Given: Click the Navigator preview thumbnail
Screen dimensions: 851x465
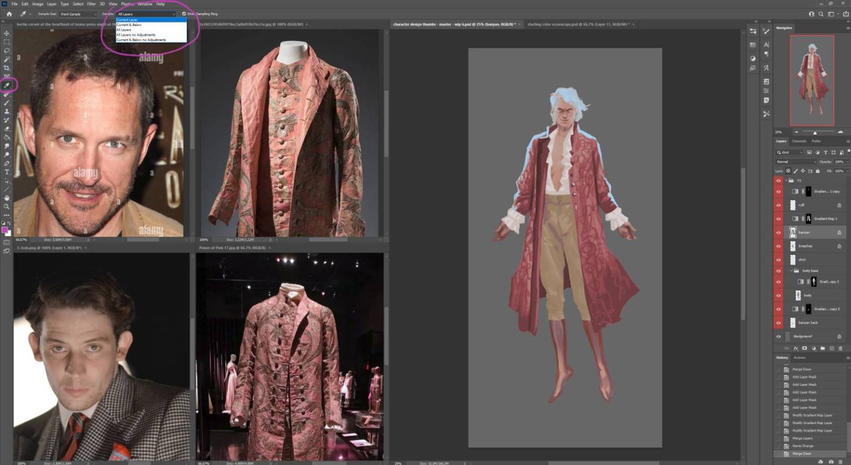Looking at the screenshot, I should pos(812,80).
